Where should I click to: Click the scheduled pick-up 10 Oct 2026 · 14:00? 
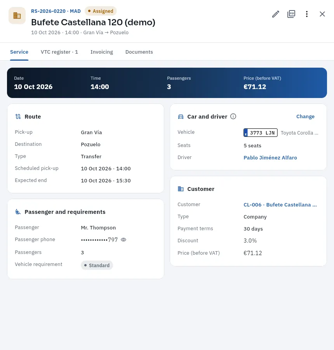[x=106, y=168]
